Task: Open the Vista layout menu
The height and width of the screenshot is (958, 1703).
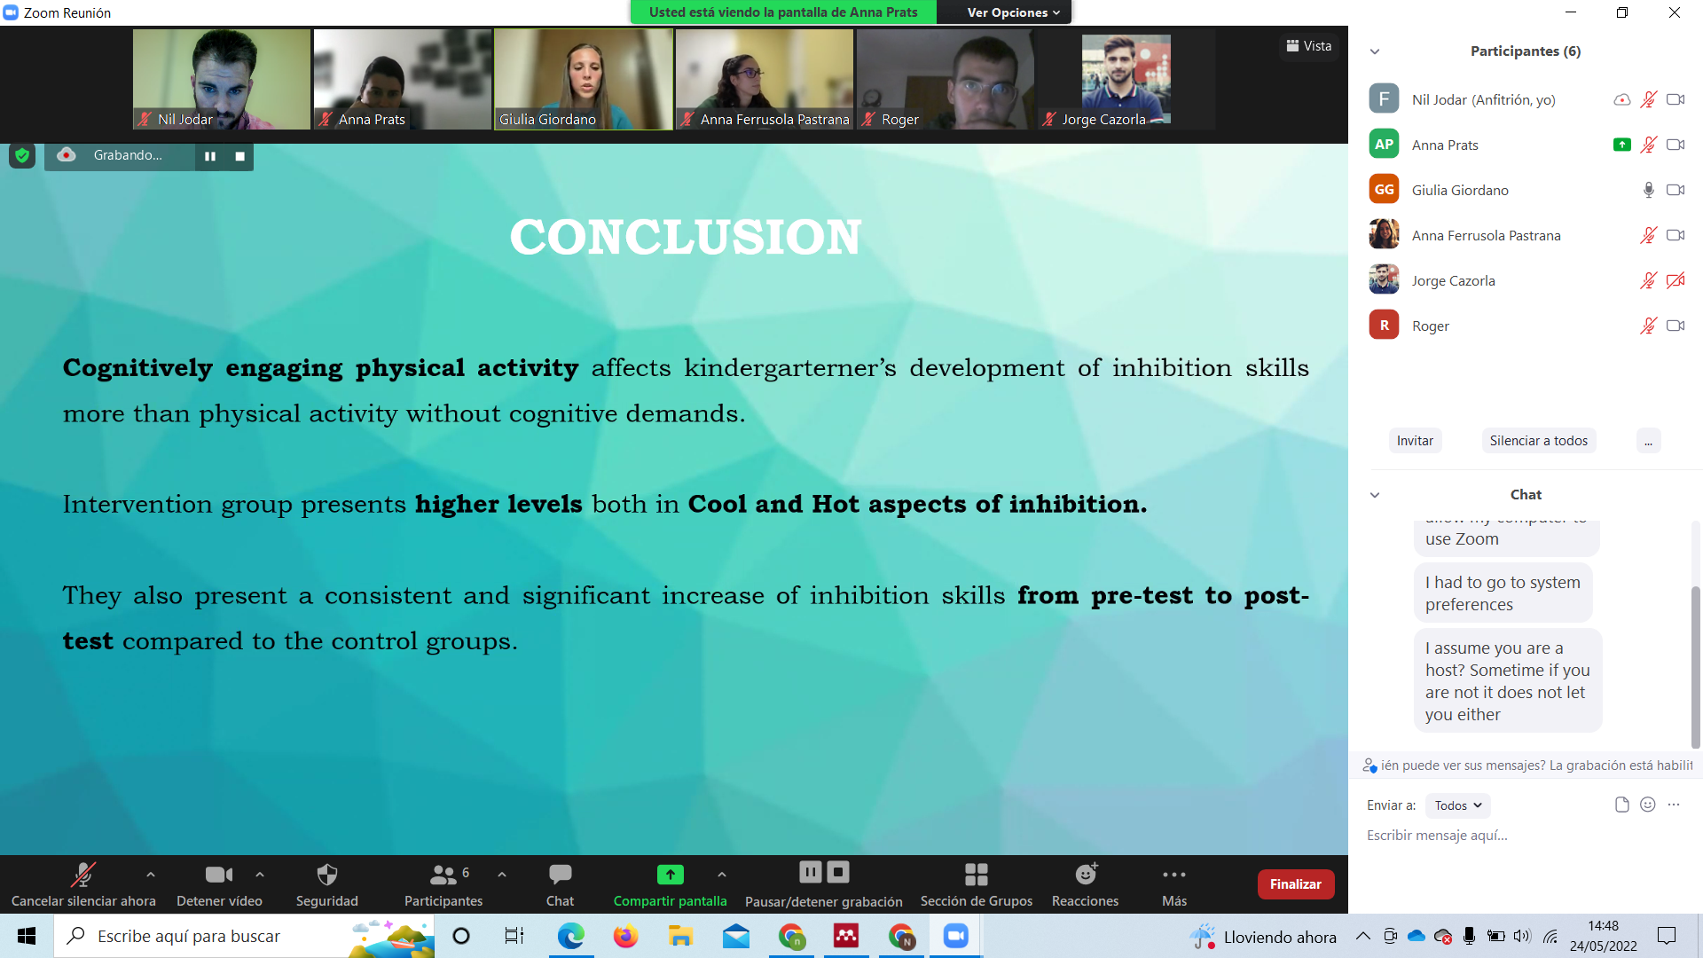Action: (x=1309, y=46)
